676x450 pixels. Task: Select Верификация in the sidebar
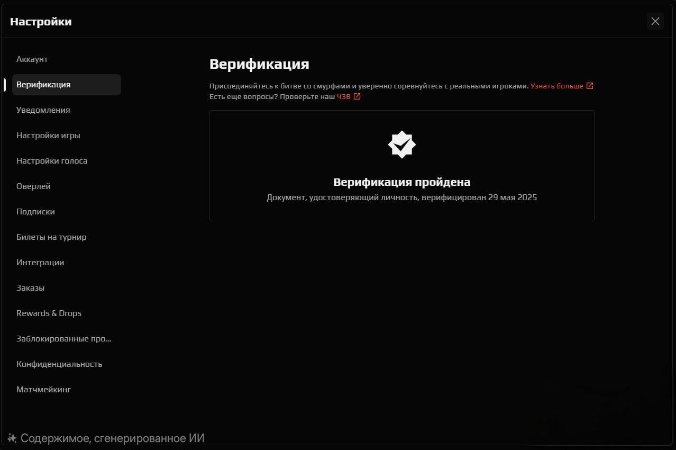pyautogui.click(x=43, y=85)
